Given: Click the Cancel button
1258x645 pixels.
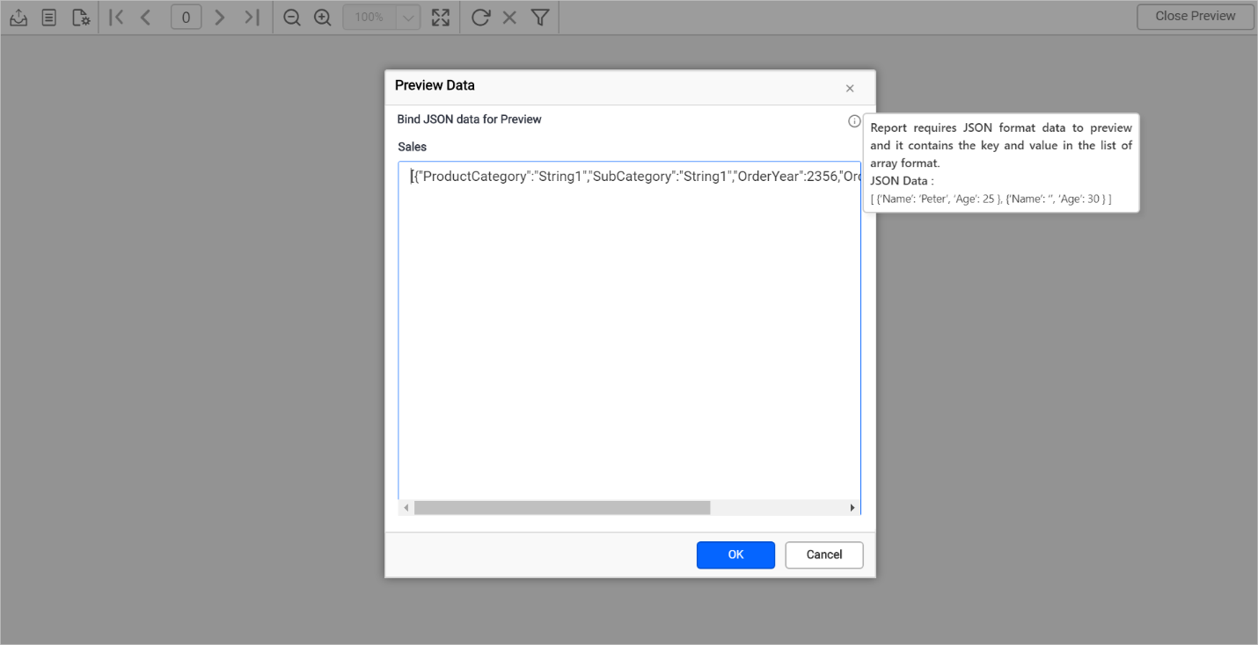Looking at the screenshot, I should [x=823, y=554].
